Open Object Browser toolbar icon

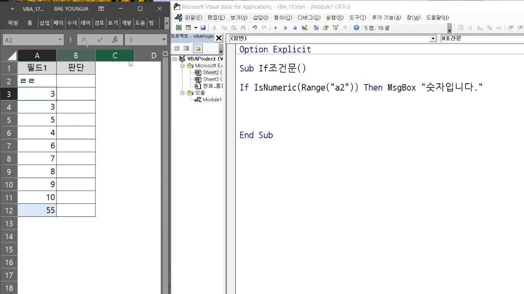pos(335,28)
